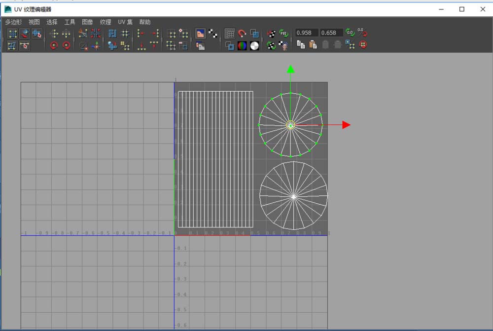The height and width of the screenshot is (331, 493).
Task: Click the 纹理 menu label
Action: coord(106,22)
